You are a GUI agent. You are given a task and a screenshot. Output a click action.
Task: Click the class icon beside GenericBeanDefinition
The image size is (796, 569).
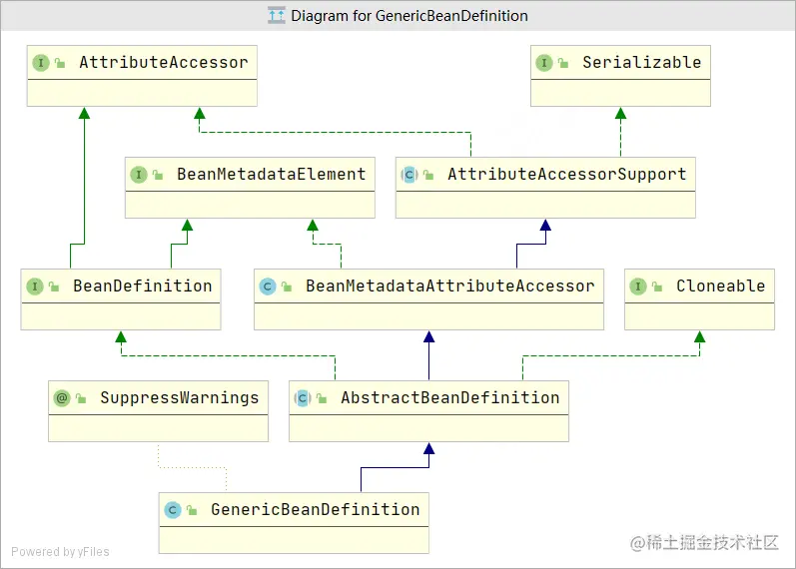[173, 510]
